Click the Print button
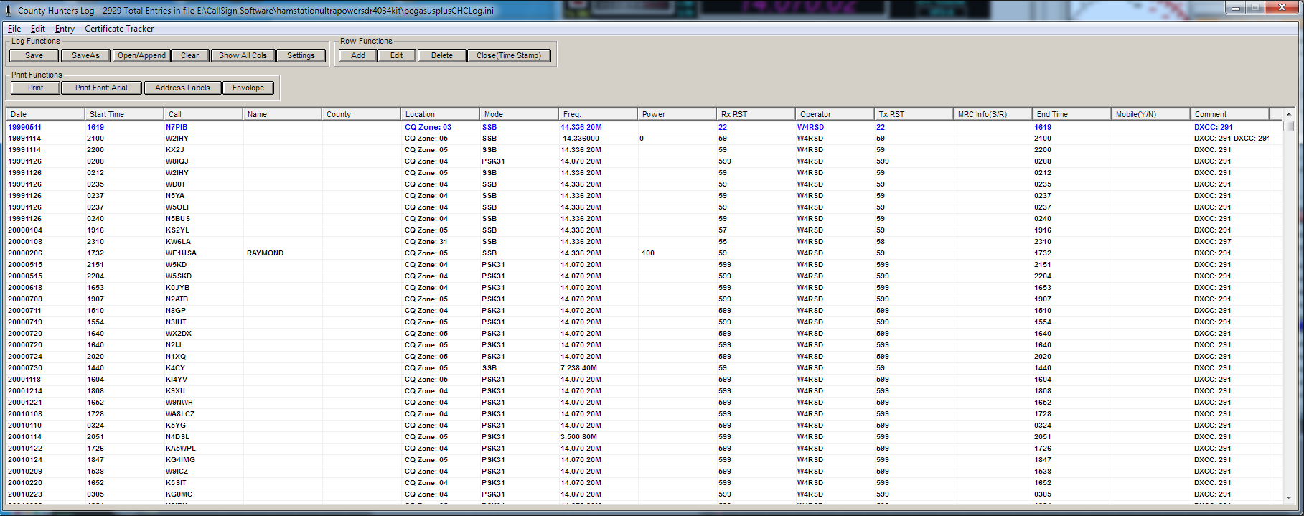1304x516 pixels. (36, 88)
